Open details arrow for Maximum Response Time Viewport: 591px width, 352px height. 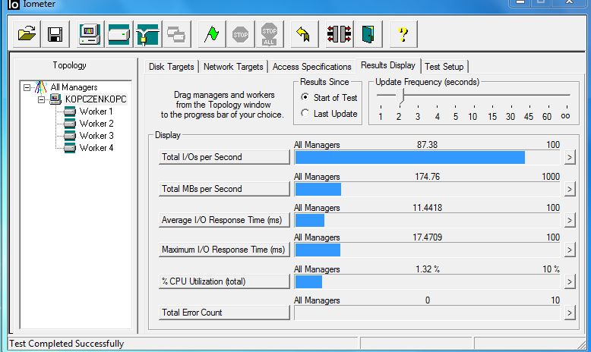(570, 250)
